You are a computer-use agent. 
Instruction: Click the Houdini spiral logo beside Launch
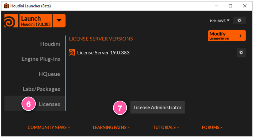tap(11, 21)
